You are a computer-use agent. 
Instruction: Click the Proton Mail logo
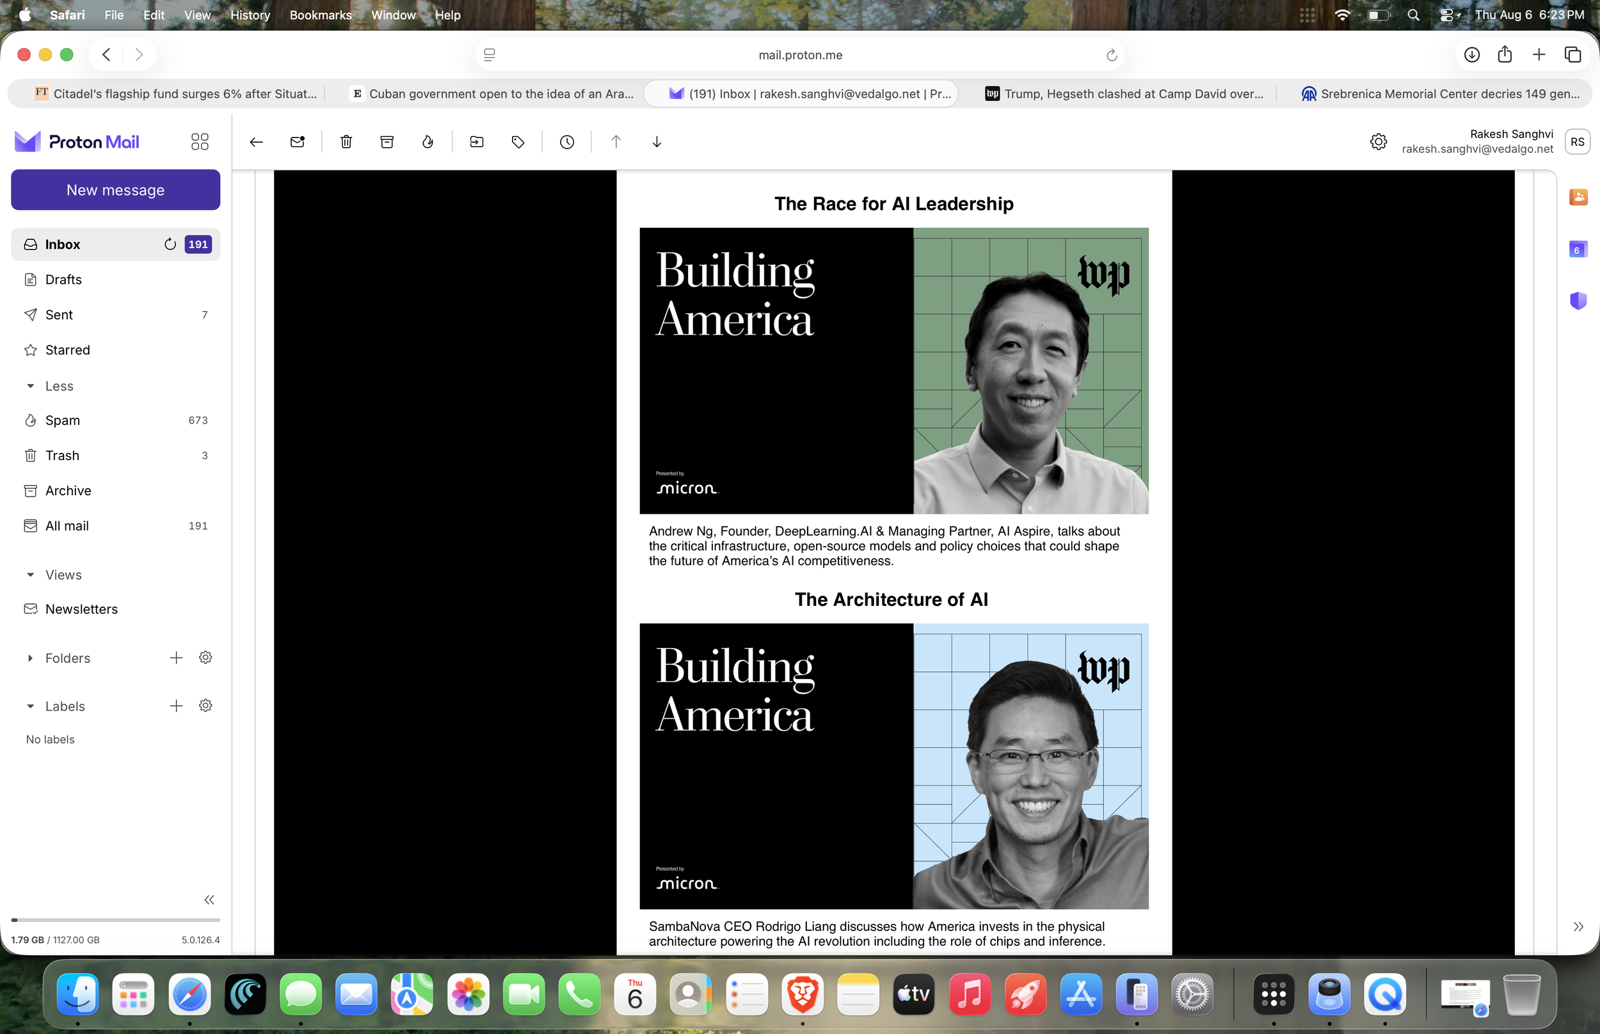(77, 141)
